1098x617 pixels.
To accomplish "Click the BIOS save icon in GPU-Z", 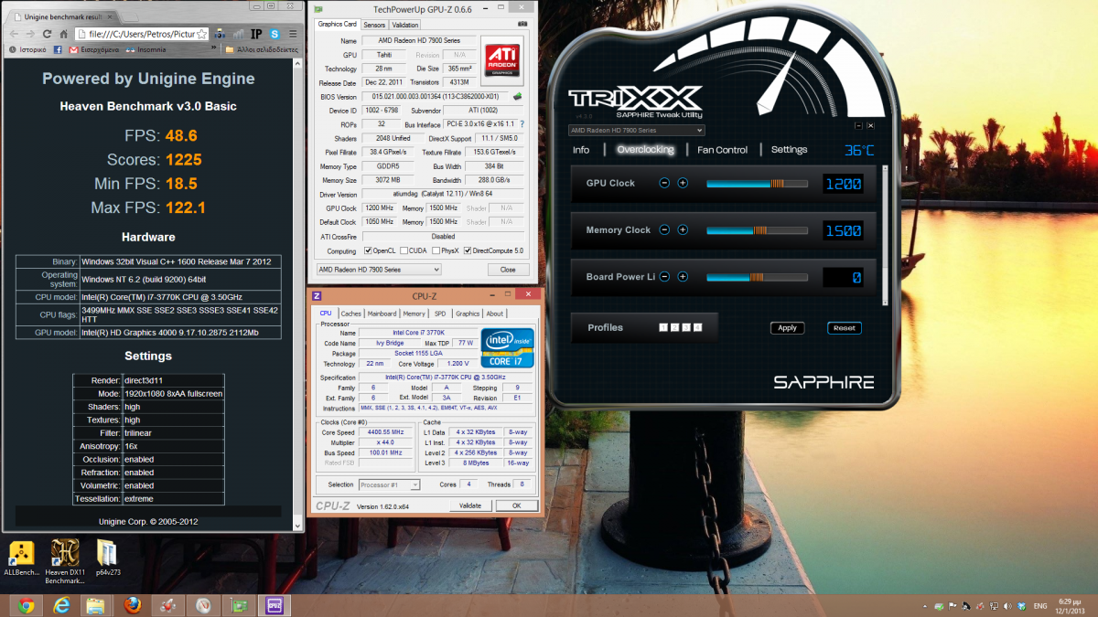I will pyautogui.click(x=518, y=96).
